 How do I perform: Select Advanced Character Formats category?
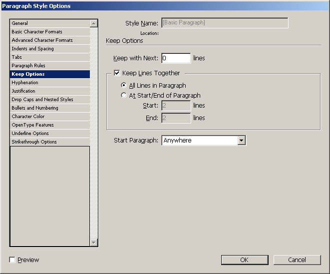tap(50, 40)
